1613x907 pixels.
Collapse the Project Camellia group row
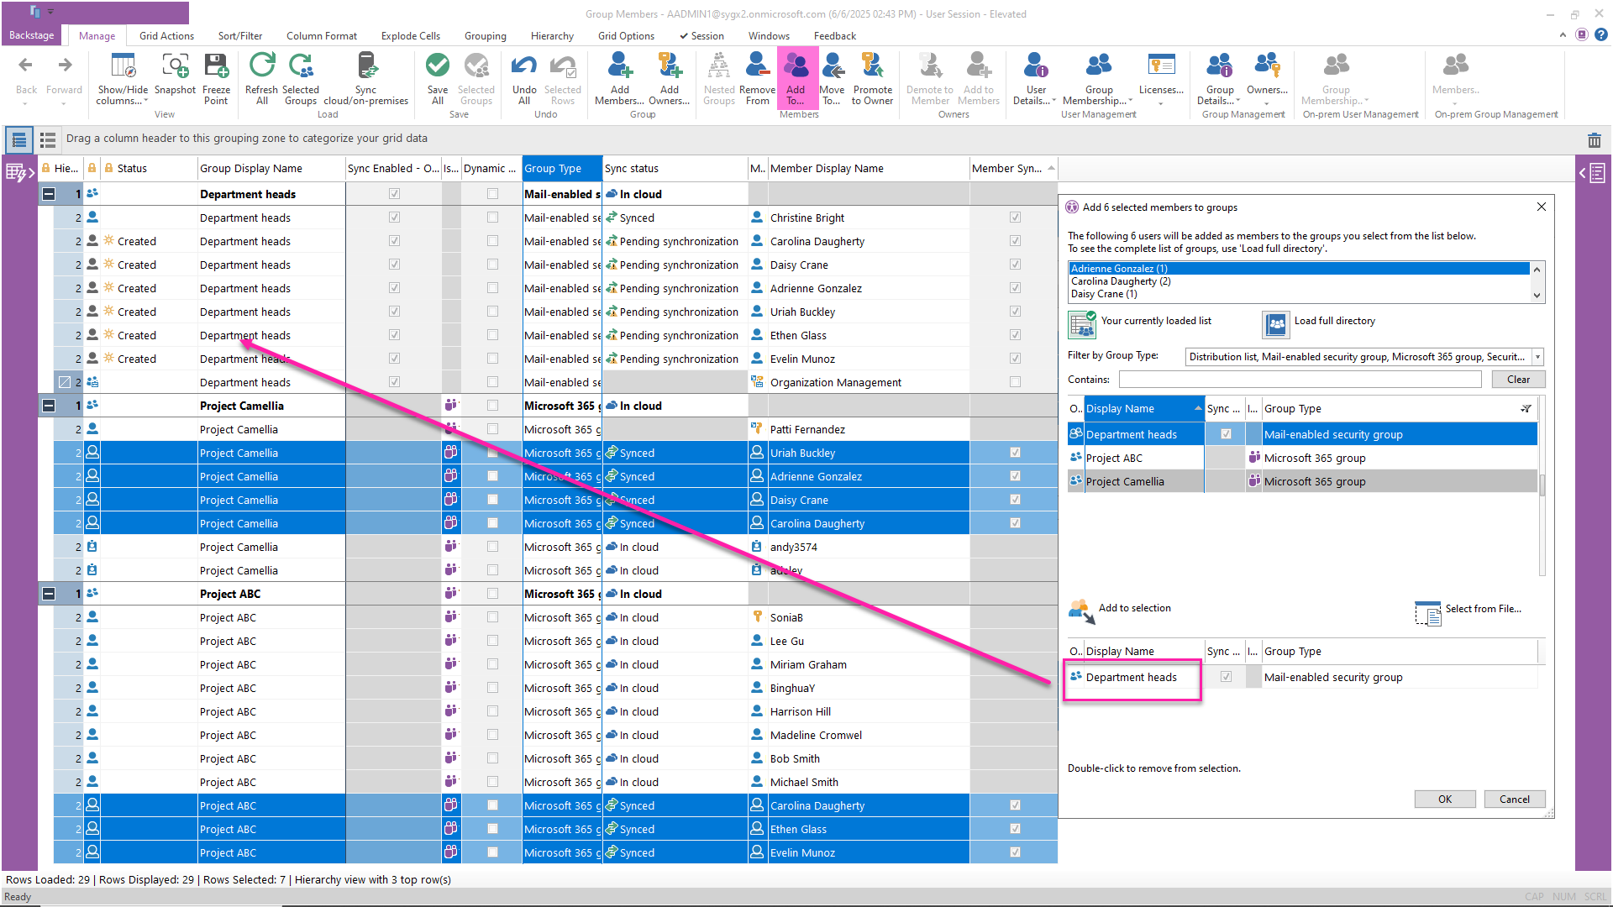click(x=49, y=406)
